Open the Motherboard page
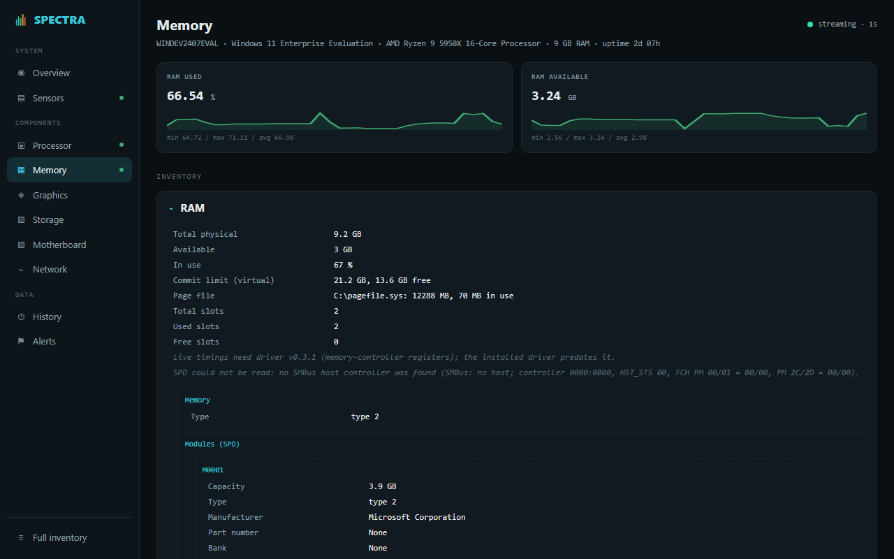 click(x=69, y=245)
